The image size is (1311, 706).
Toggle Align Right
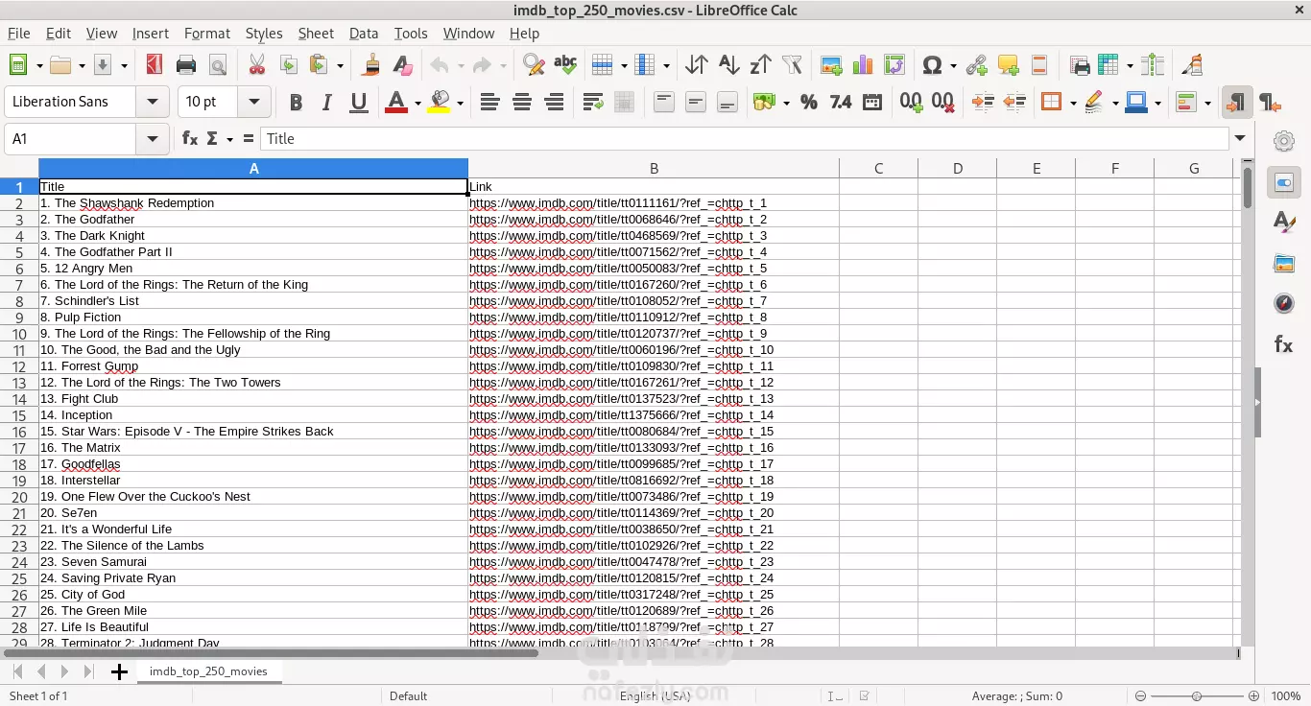click(x=554, y=102)
